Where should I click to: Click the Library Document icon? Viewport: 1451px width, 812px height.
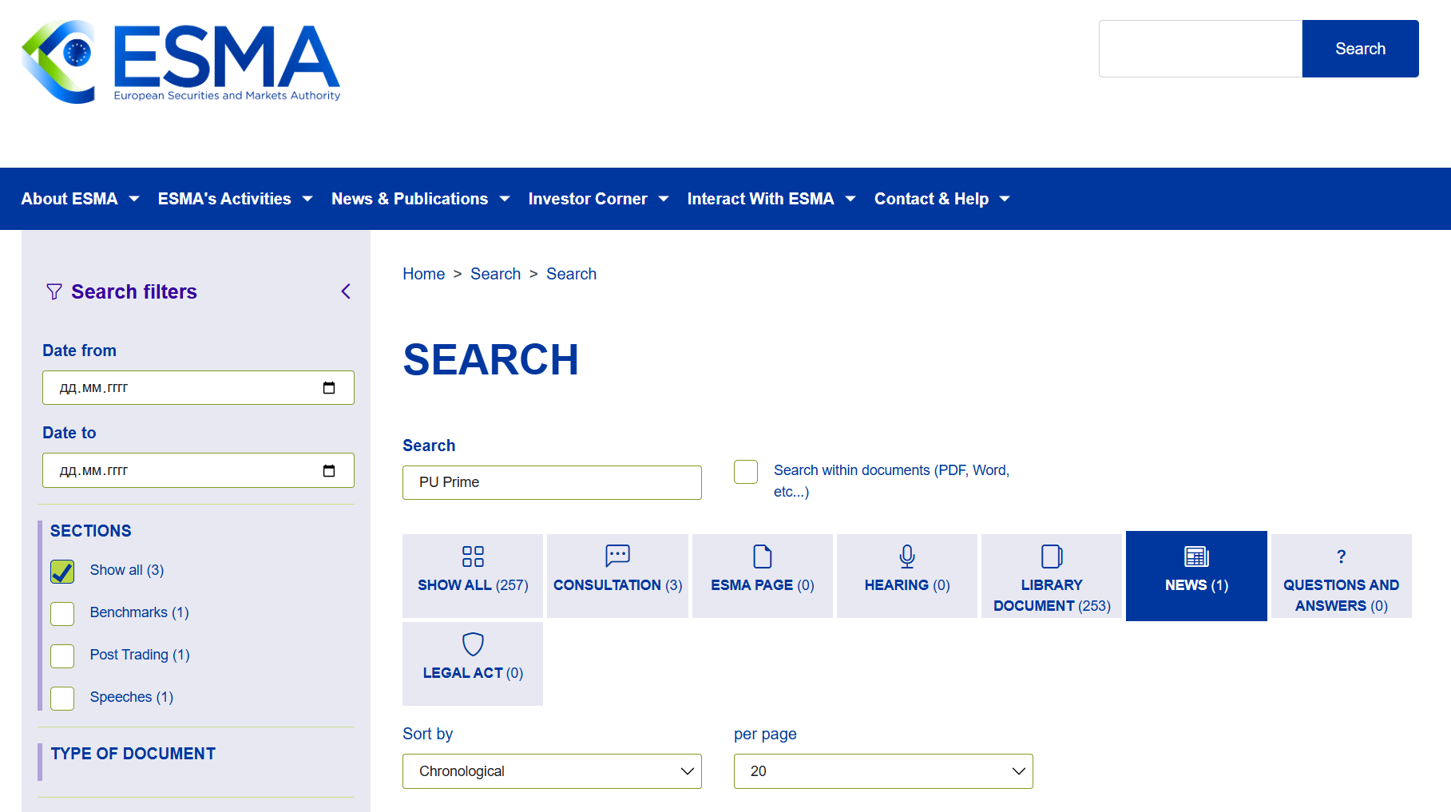click(1052, 557)
